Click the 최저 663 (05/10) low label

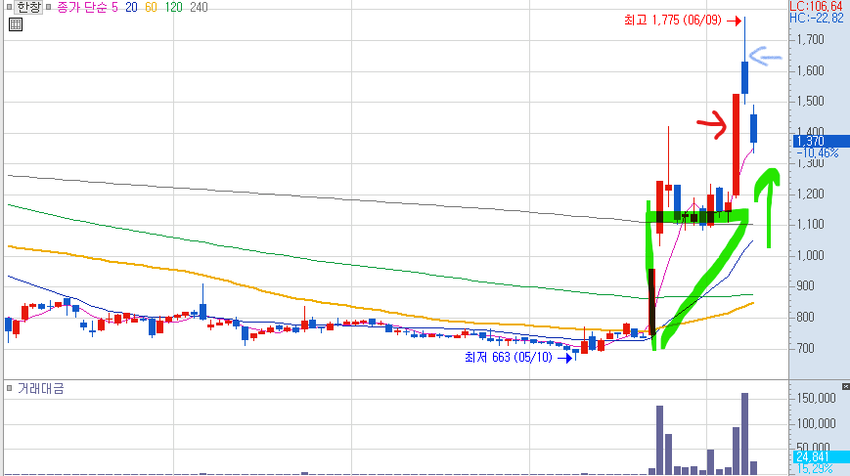point(508,358)
